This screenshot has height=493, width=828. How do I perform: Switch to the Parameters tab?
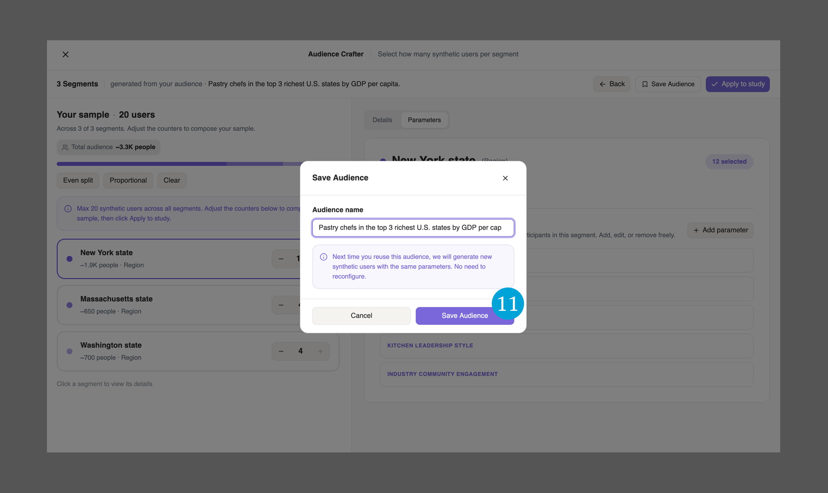click(424, 120)
